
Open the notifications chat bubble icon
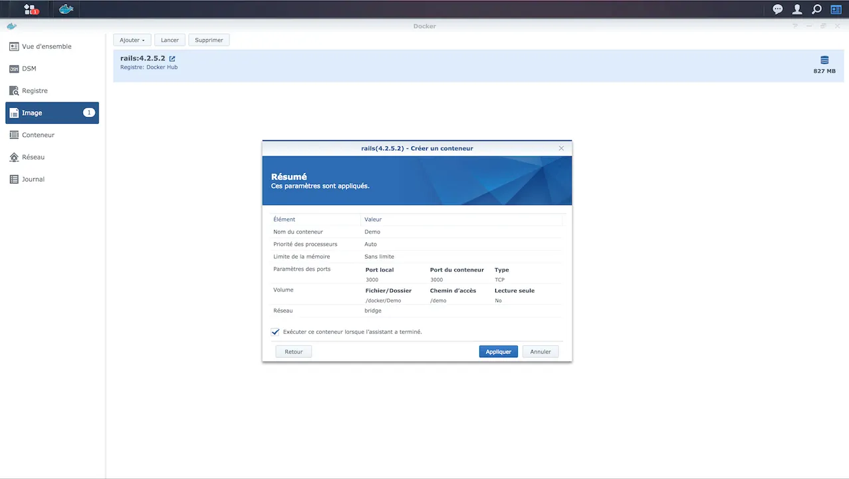point(777,9)
